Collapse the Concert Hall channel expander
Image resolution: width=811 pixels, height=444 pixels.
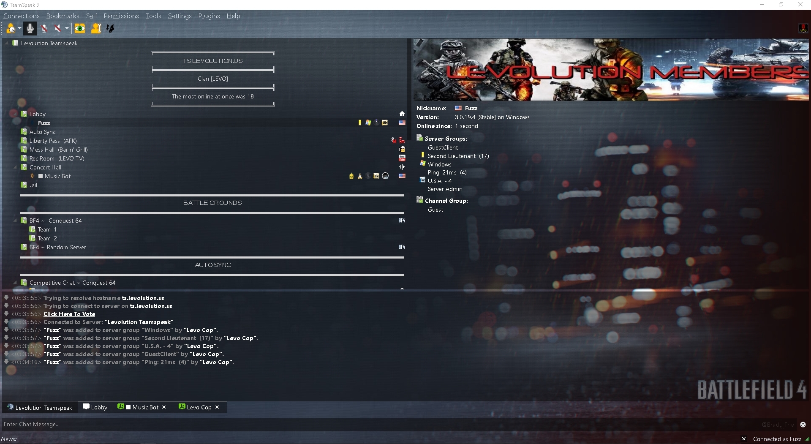[15, 167]
